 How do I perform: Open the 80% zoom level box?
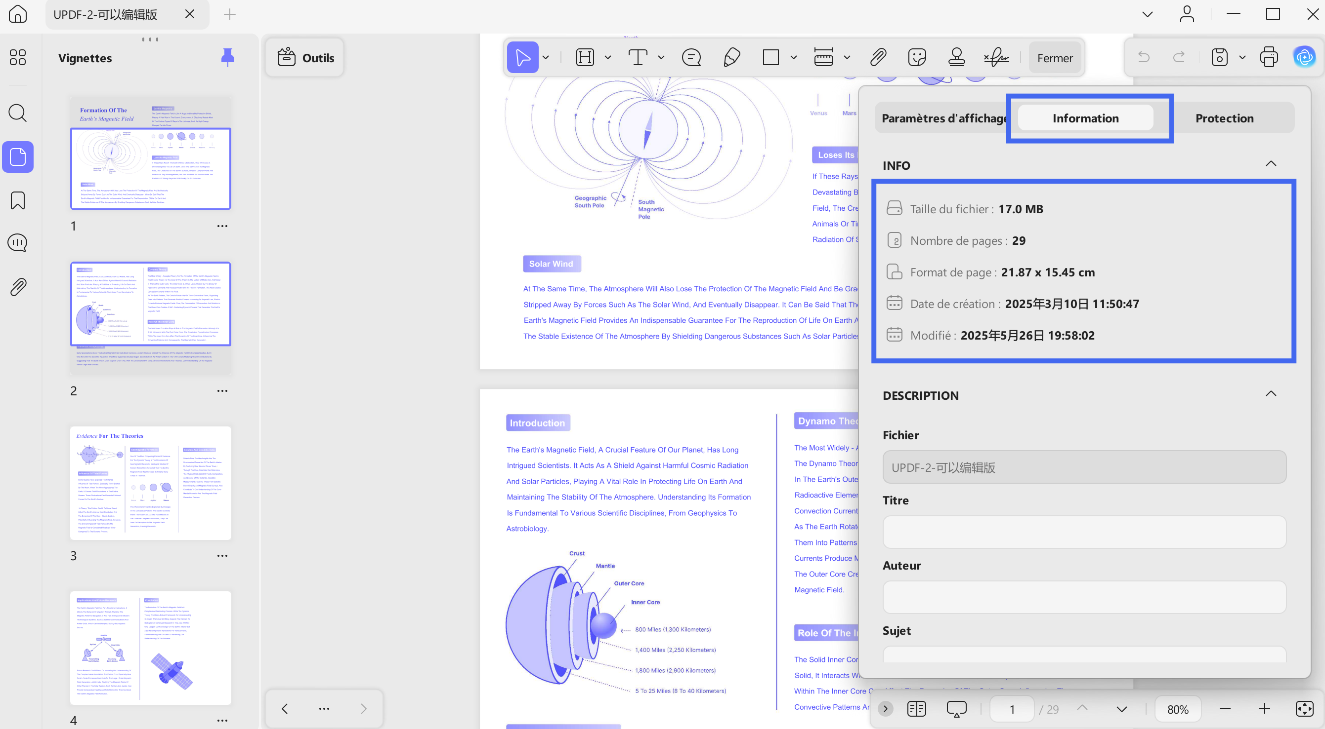coord(1178,709)
